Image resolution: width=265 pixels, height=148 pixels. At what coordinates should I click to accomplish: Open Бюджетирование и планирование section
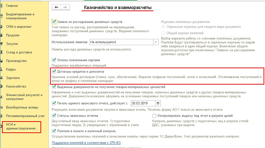[x=20, y=16]
